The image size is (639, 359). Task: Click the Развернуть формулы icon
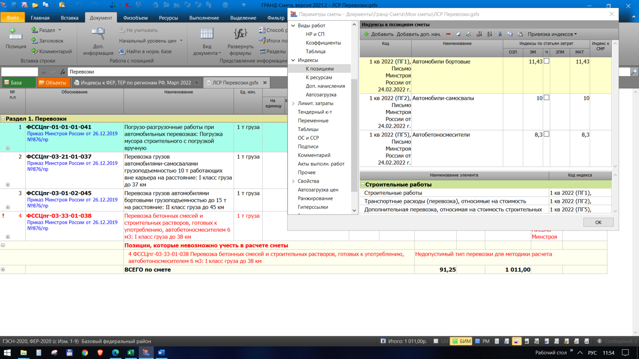[x=240, y=34]
